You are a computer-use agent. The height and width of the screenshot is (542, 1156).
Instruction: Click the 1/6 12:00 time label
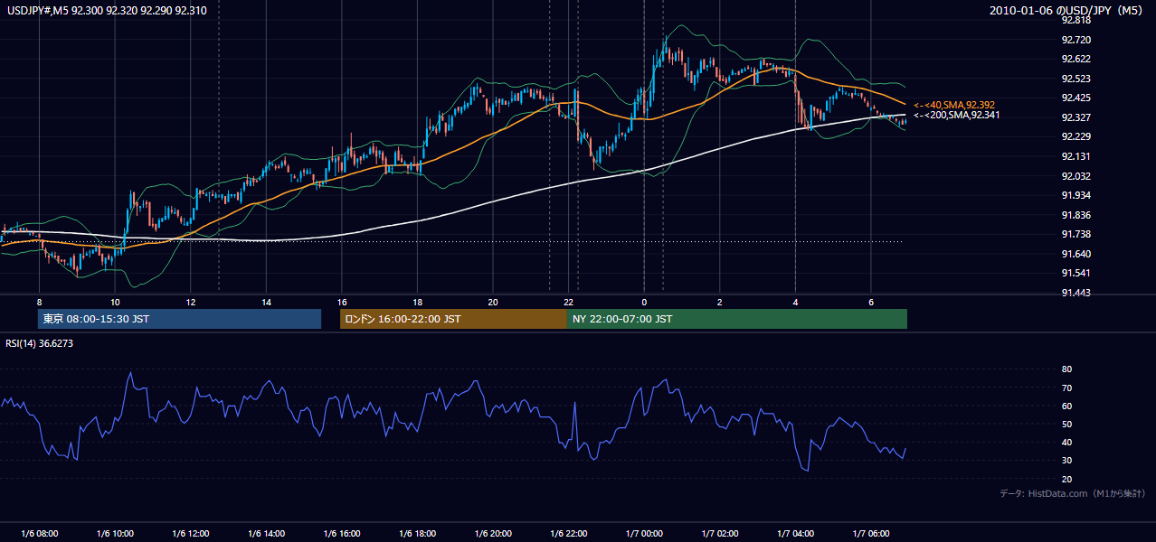tap(190, 534)
